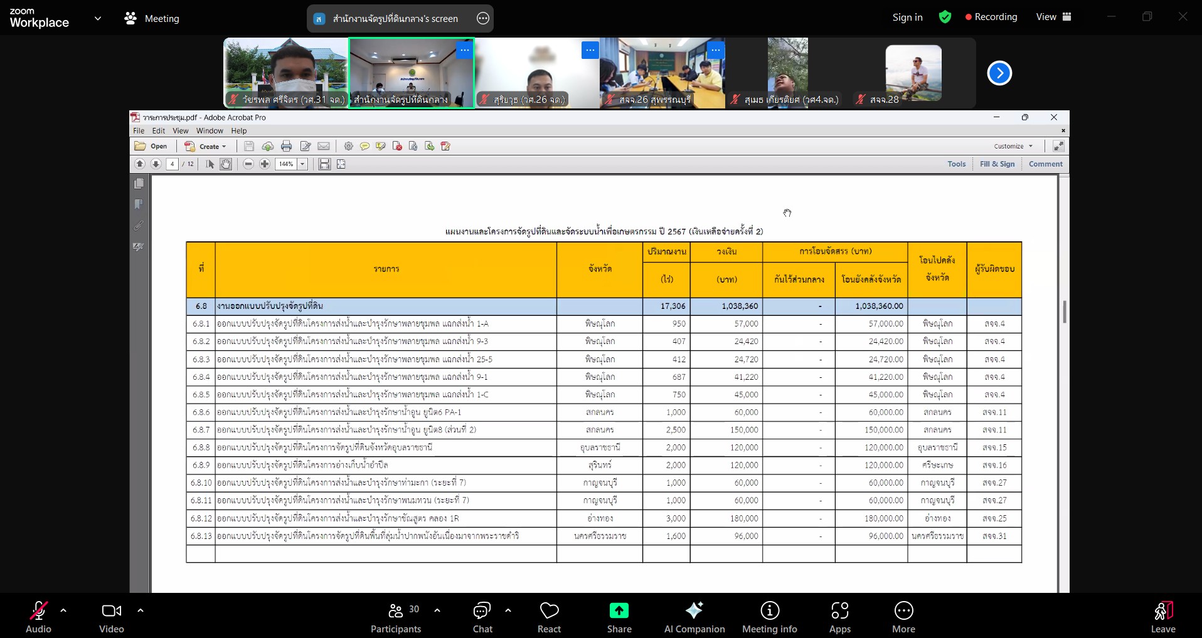The height and width of the screenshot is (638, 1202).
Task: Open the zoom percentage dropdown arrow
Action: tap(302, 164)
